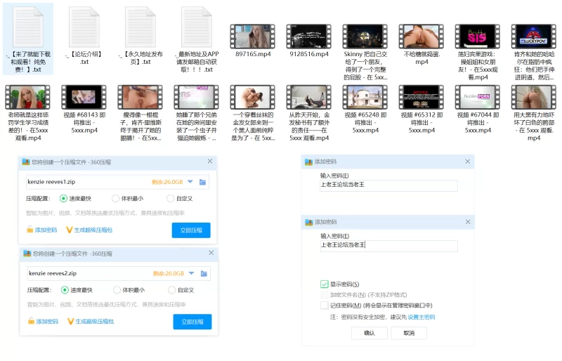Choose 自定义 radio in kenzie reeves2.zip dialog

click(171, 289)
